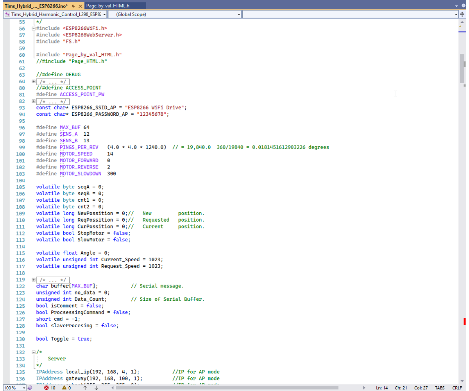Click "FS.h" include on line 58

[72, 42]
